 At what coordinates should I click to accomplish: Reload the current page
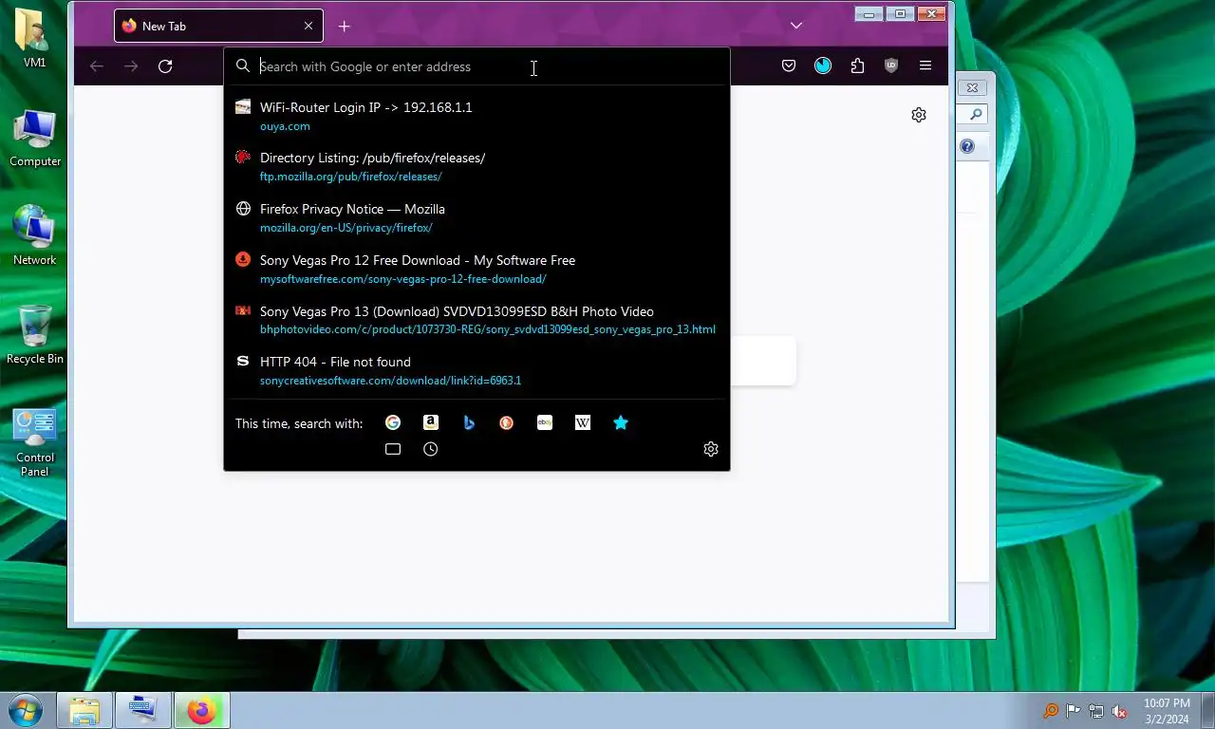[165, 66]
